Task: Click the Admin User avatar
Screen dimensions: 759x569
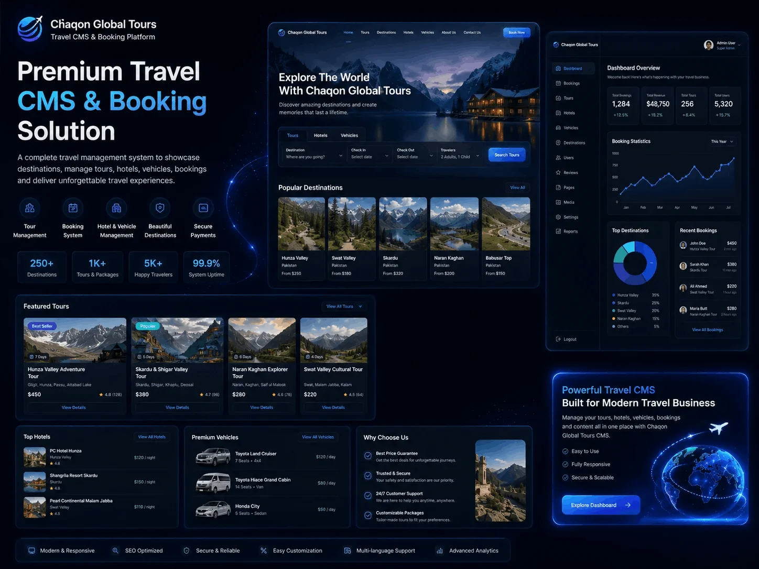Action: pyautogui.click(x=709, y=45)
